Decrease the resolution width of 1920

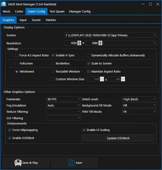click(79, 44)
